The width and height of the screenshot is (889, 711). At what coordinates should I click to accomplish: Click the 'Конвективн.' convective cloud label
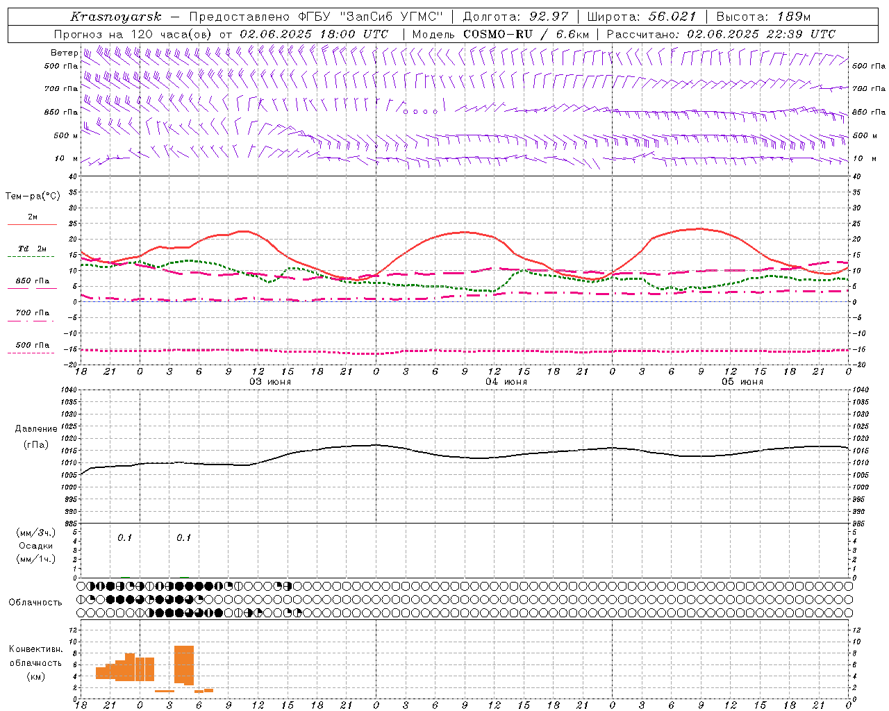click(36, 649)
